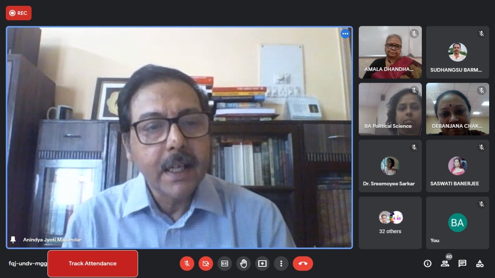Leave the call with the red hang-up button
495x278 pixels.
click(303, 264)
